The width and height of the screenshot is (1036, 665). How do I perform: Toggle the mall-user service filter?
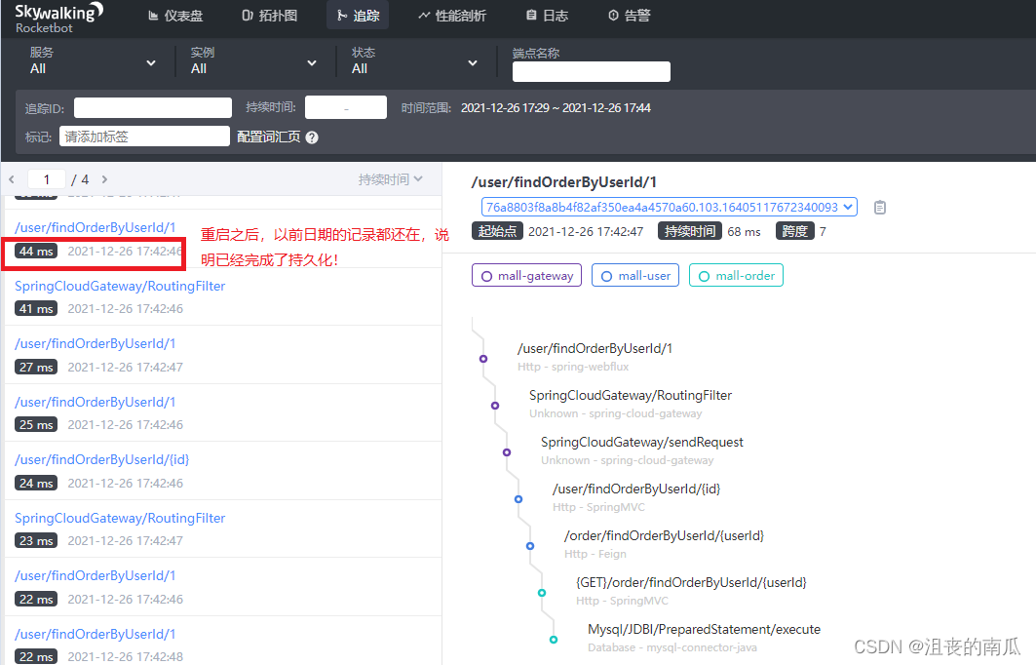tap(634, 276)
